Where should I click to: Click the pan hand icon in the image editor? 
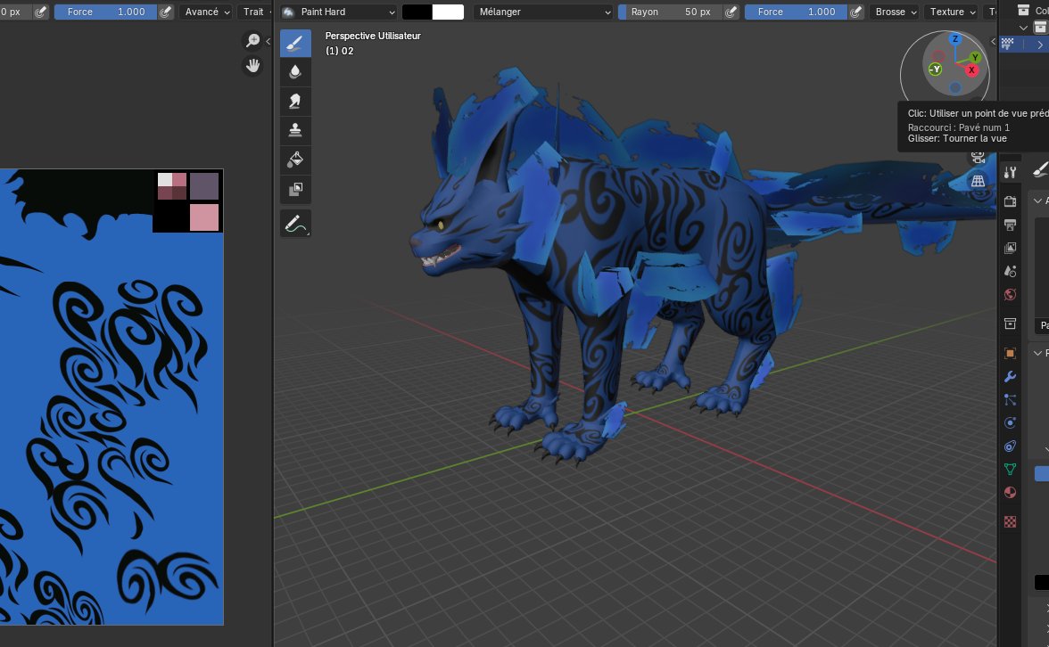252,66
